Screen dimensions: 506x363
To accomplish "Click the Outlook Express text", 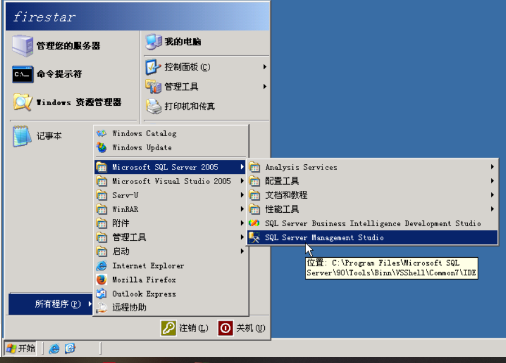I will pos(144,294).
